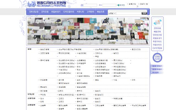
Task: Open the 일반지명함 category link
Action: tap(45, 50)
